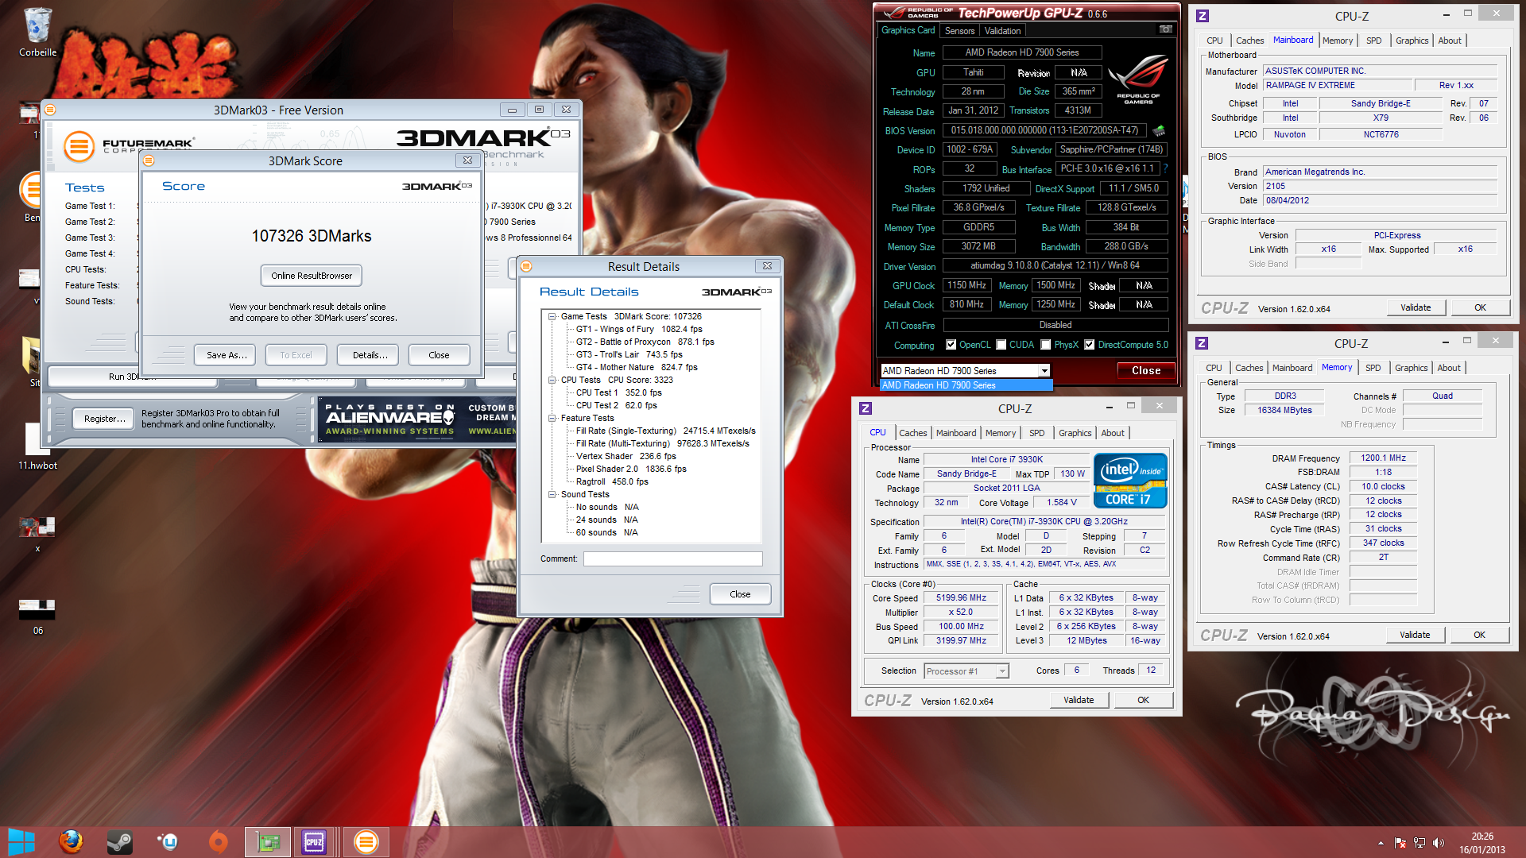The height and width of the screenshot is (858, 1526).
Task: Click the Comment input field in Result Details
Action: [672, 559]
